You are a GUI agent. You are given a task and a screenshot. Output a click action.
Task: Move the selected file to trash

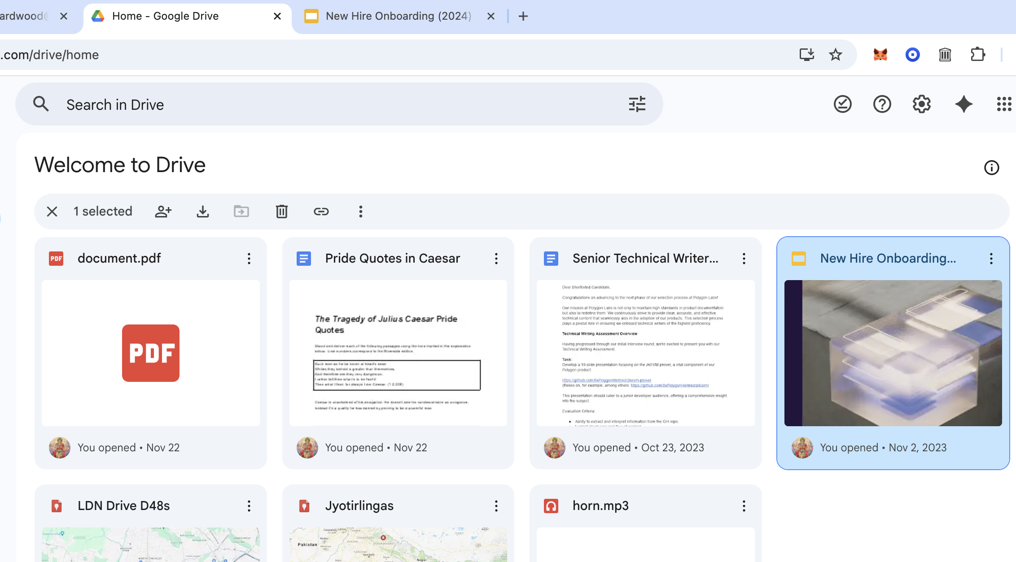(282, 212)
